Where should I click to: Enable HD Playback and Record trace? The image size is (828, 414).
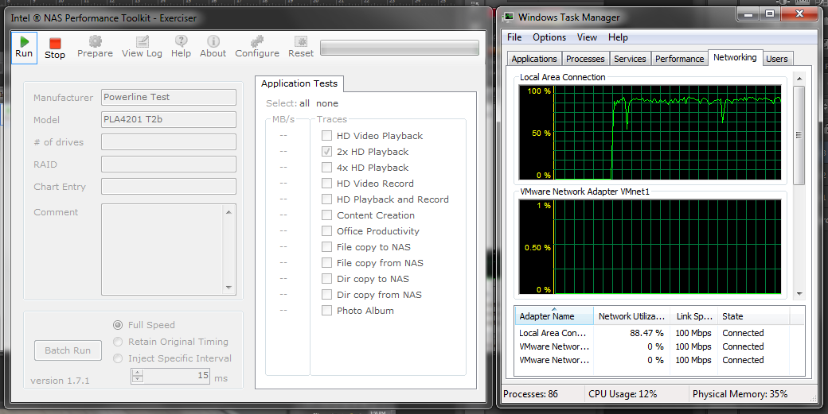click(327, 199)
